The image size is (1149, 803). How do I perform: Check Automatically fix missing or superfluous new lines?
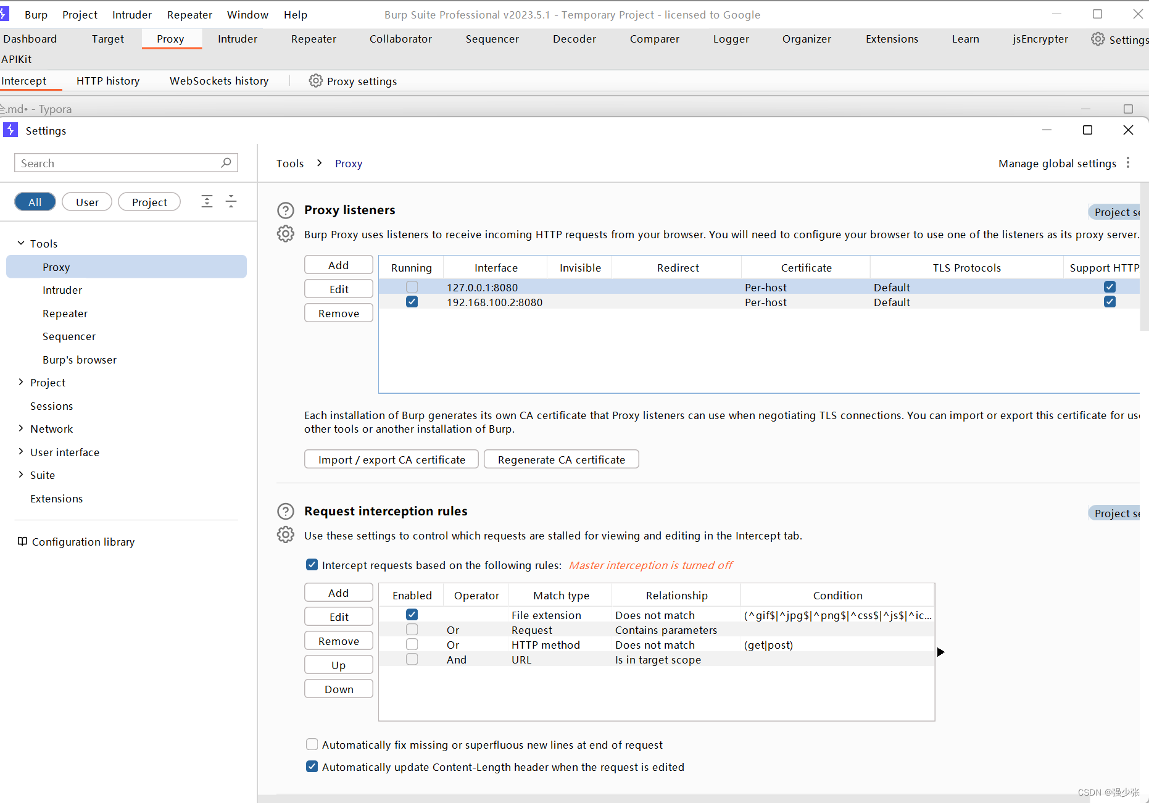(312, 744)
